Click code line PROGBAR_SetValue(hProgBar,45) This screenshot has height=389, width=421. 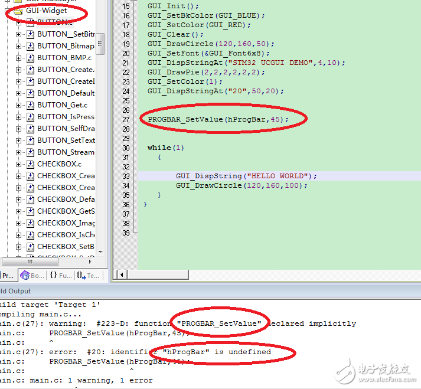[218, 119]
